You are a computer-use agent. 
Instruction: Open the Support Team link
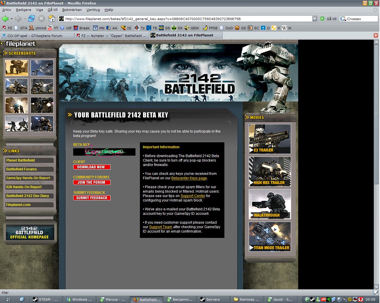point(160,227)
